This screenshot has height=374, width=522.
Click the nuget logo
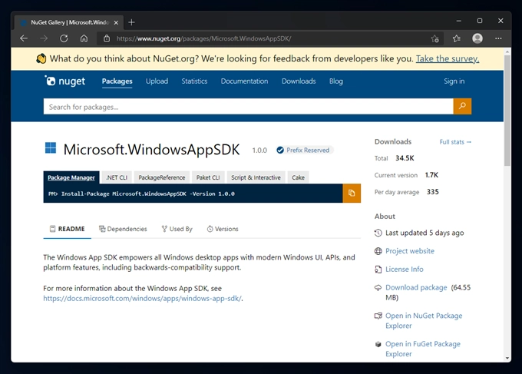coord(65,81)
